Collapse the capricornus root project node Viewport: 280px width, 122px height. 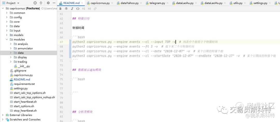coord(3,8)
